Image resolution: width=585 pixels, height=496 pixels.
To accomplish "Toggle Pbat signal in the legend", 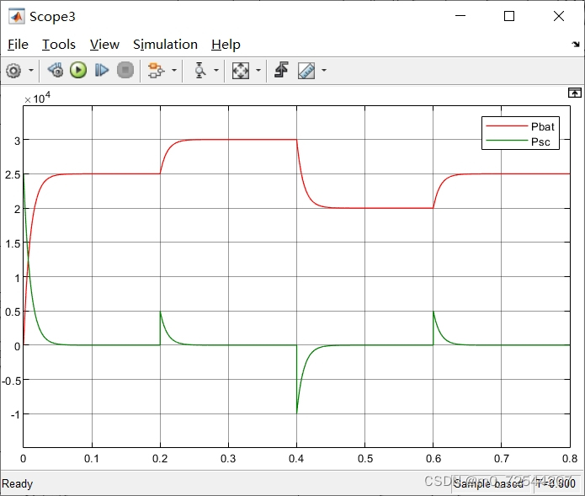I will point(542,127).
